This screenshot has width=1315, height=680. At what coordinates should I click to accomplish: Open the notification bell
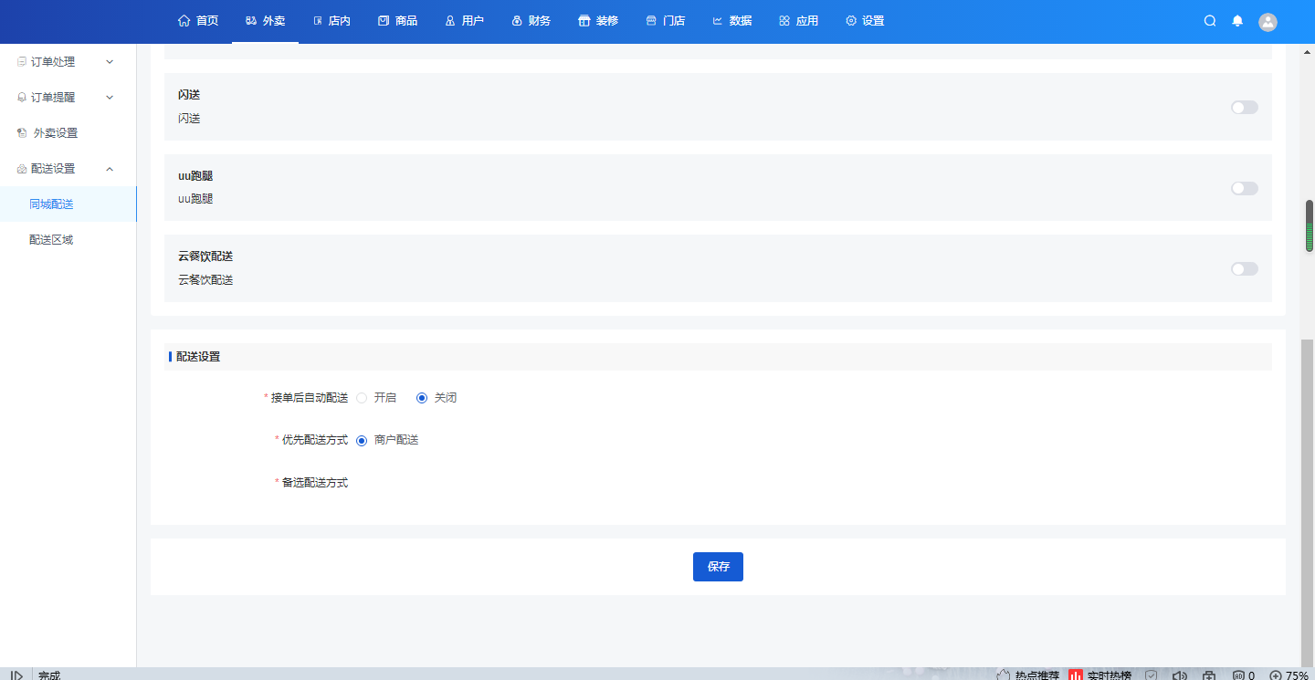click(x=1237, y=21)
